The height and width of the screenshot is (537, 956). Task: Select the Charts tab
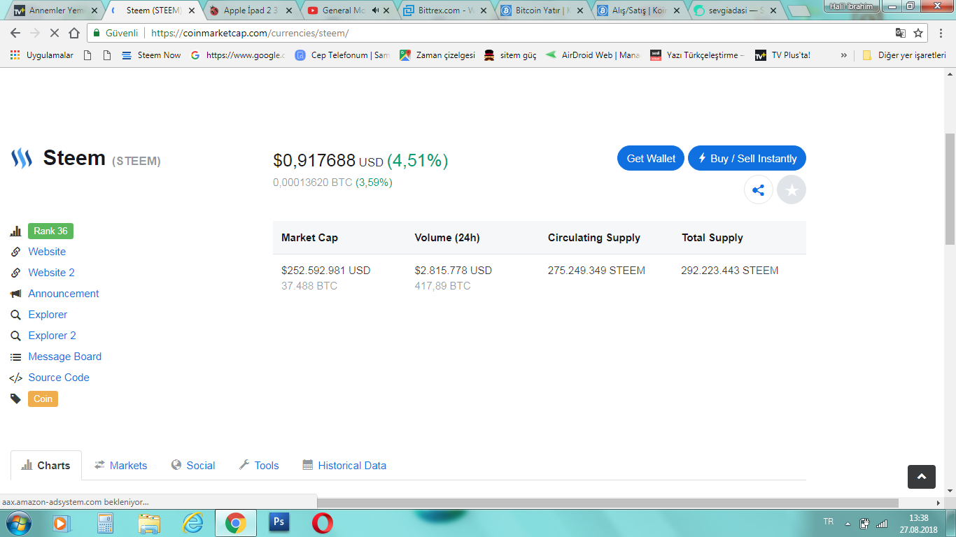[46, 466]
